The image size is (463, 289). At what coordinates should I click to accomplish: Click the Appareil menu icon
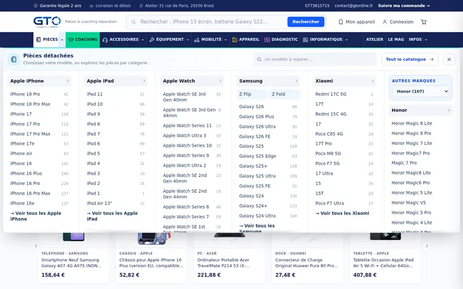235,40
